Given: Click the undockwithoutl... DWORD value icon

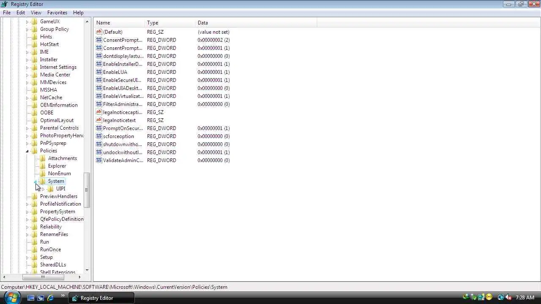Looking at the screenshot, I should coord(99,152).
